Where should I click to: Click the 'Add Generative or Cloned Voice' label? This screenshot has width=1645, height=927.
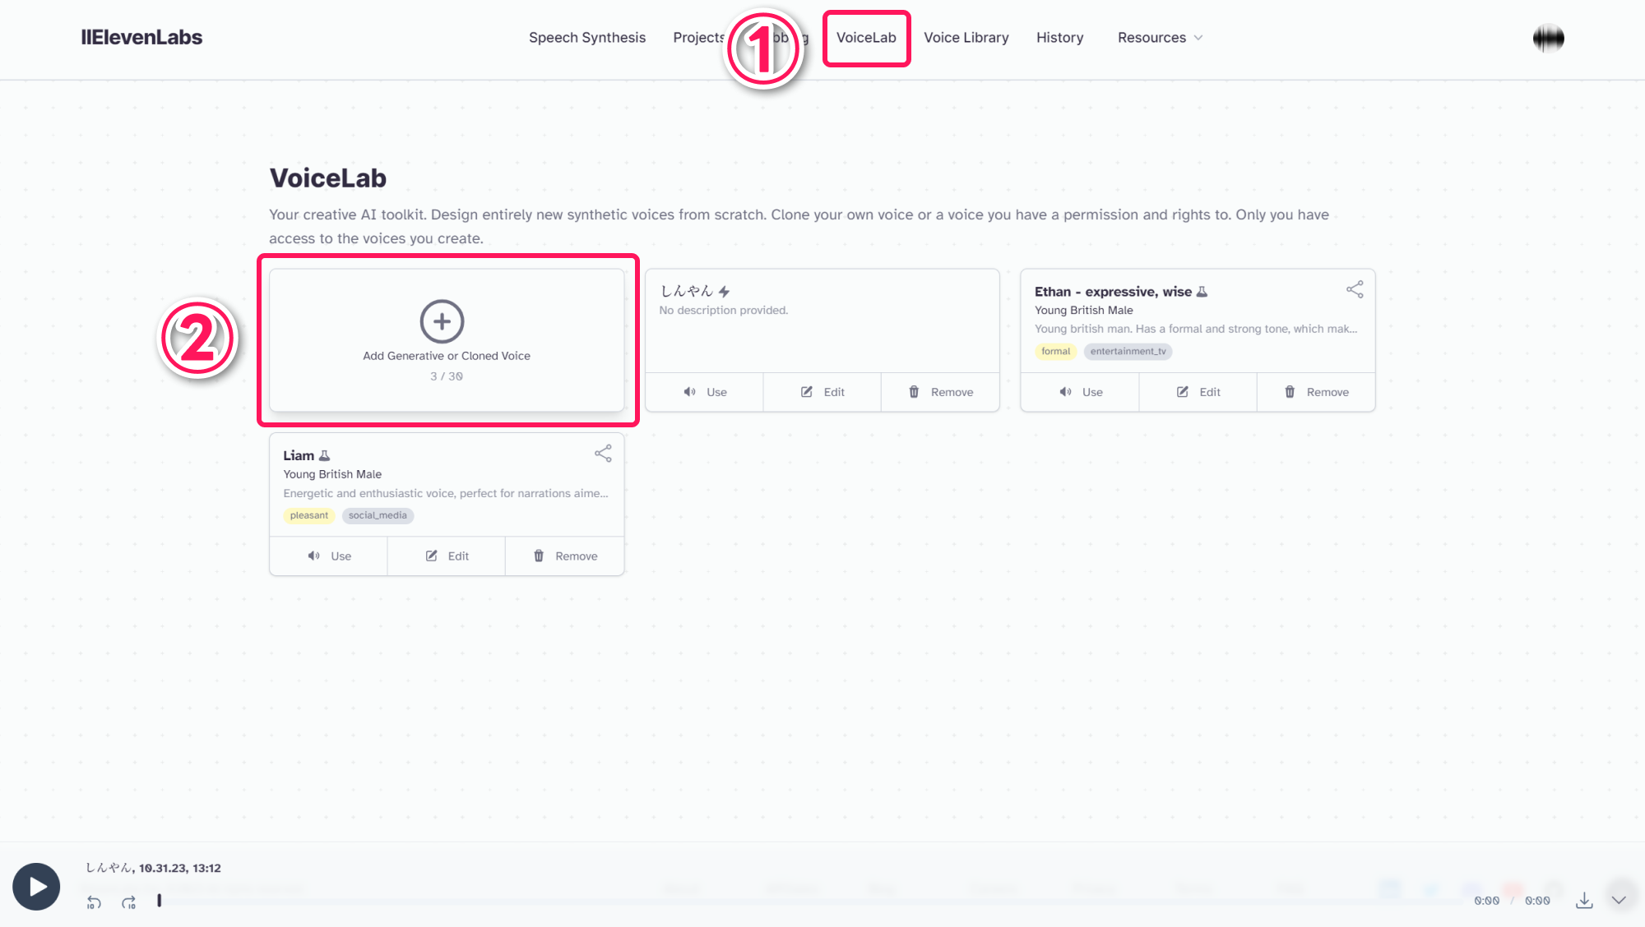pyautogui.click(x=447, y=356)
